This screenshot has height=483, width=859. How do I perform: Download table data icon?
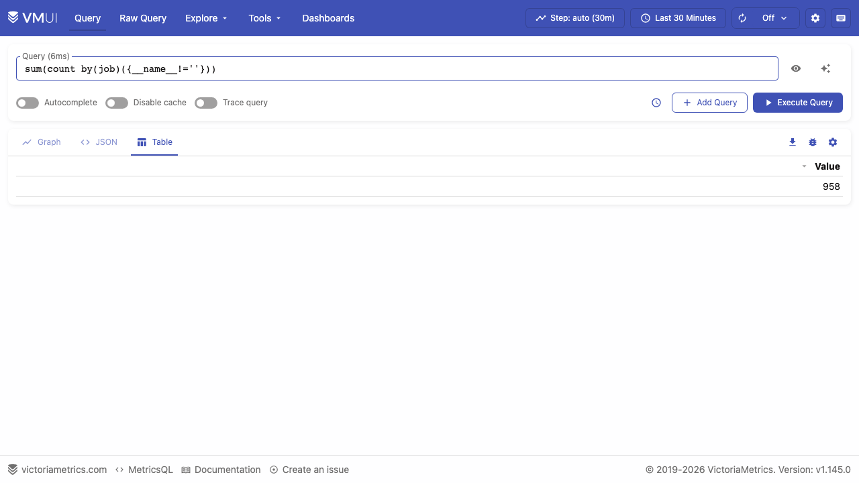click(793, 142)
